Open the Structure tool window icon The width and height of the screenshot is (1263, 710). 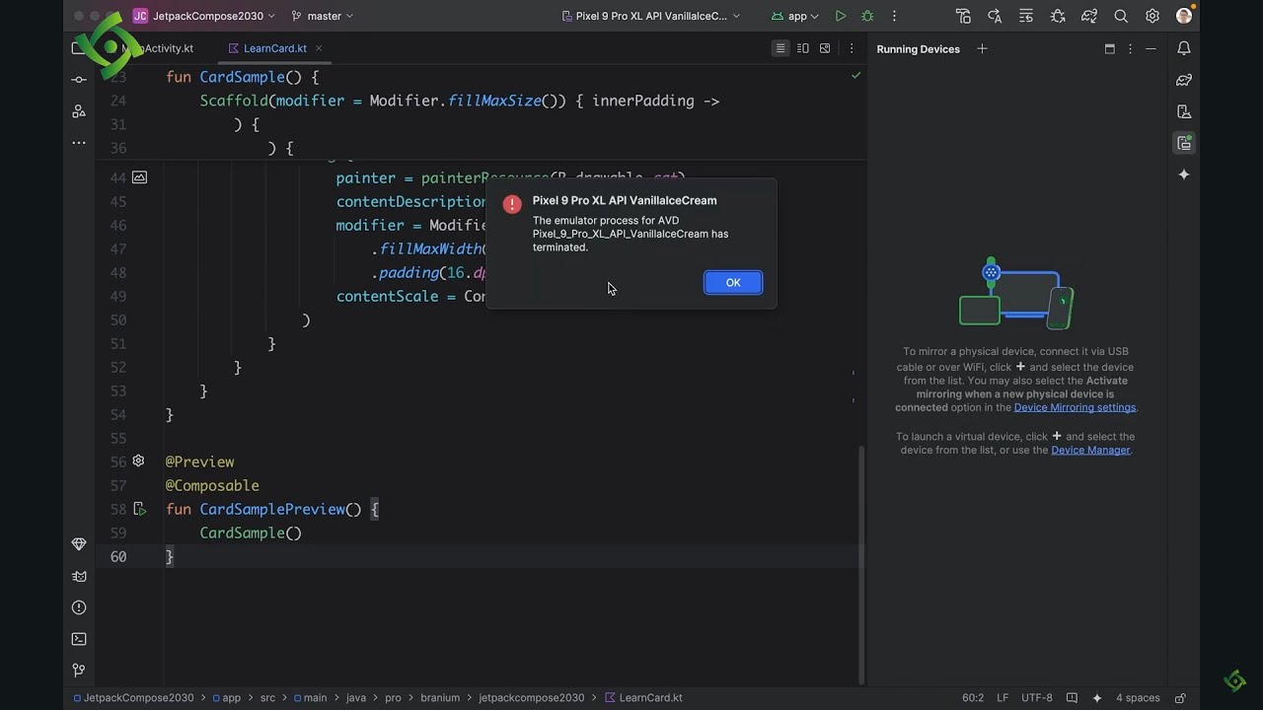coord(79,111)
